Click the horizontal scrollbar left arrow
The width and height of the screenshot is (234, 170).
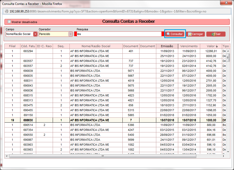6,156
